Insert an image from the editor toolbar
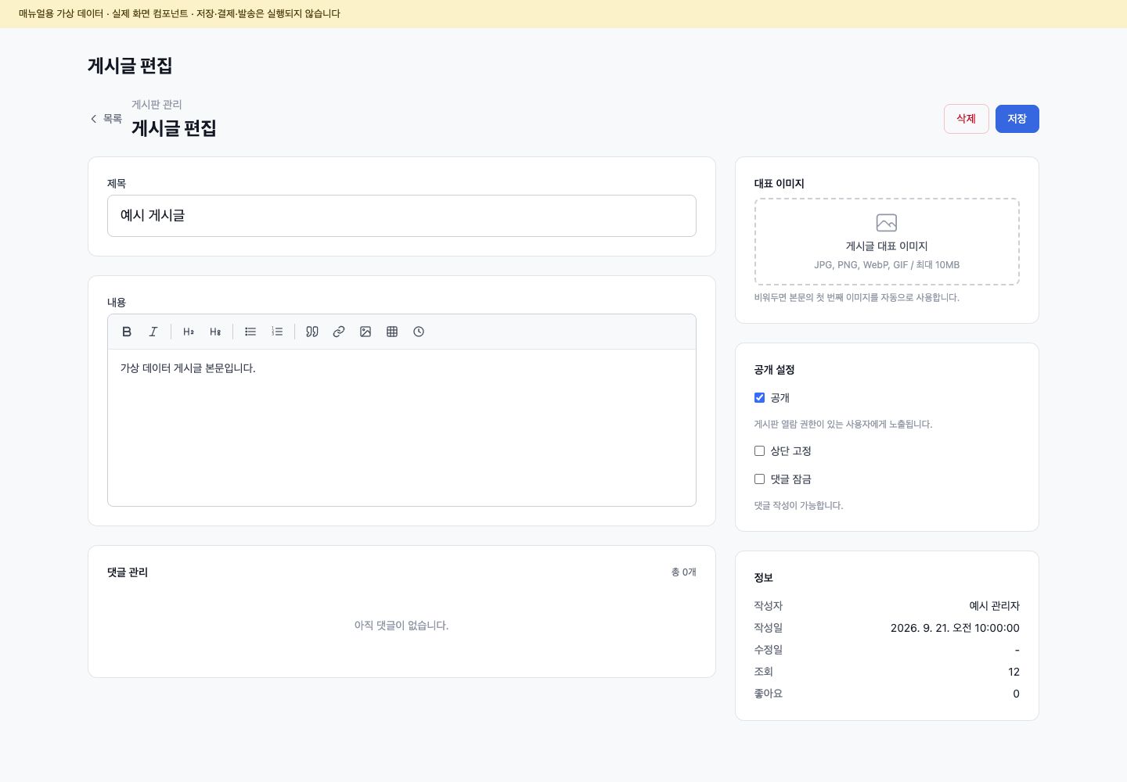The width and height of the screenshot is (1127, 782). 365,332
